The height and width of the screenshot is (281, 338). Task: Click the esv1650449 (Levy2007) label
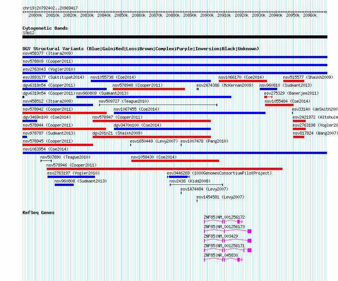(154, 141)
